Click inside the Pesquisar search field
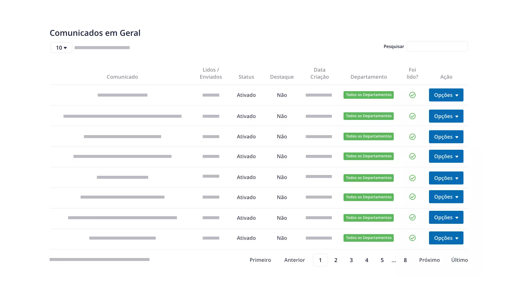The height and width of the screenshot is (293, 521). (x=437, y=46)
